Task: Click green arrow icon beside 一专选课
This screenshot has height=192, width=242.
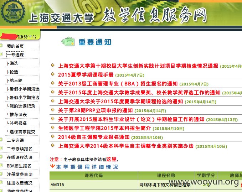Action: (x=1, y=54)
